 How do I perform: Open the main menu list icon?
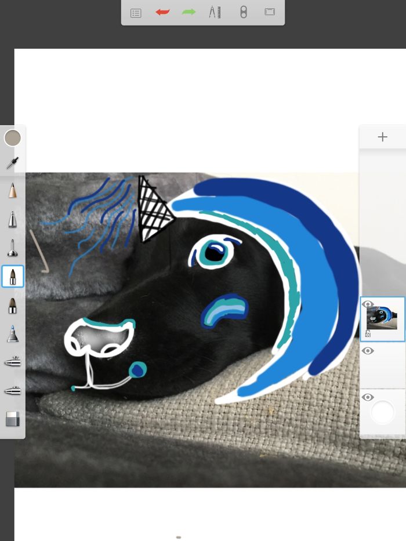click(x=136, y=13)
